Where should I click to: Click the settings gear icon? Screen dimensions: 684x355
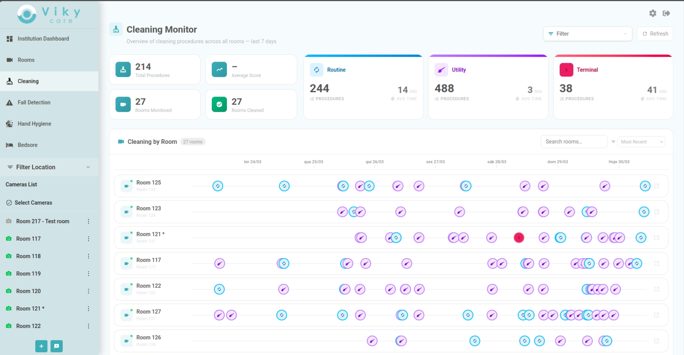click(653, 13)
